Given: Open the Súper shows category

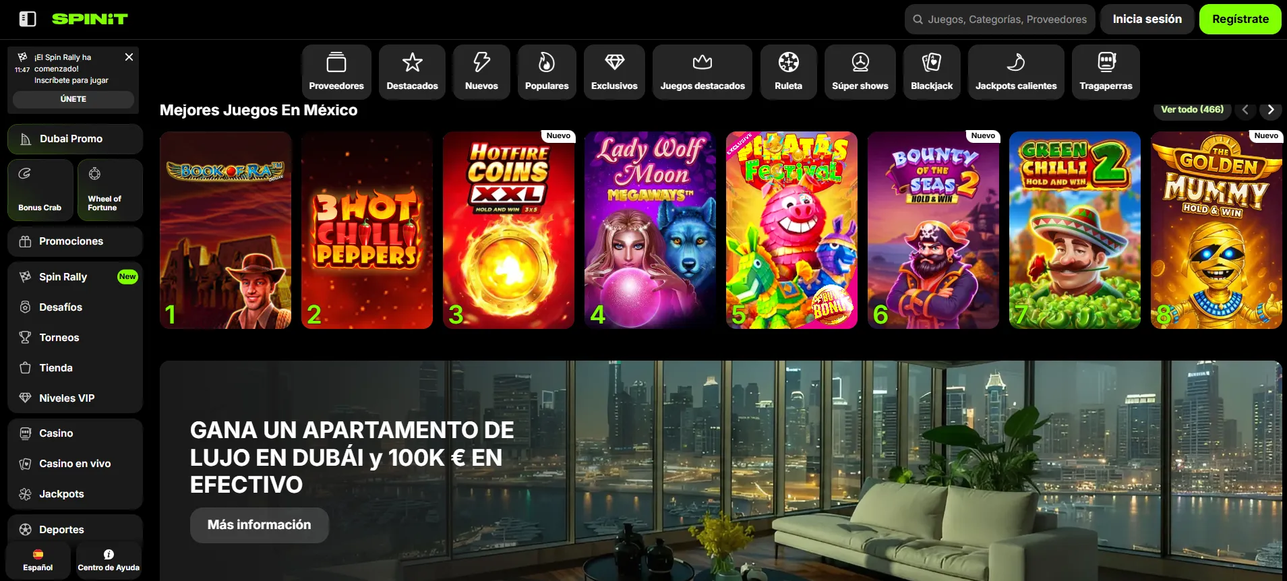Looking at the screenshot, I should [x=860, y=72].
